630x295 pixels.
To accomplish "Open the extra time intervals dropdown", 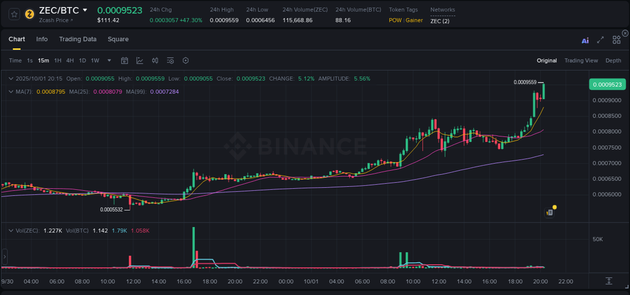I will (108, 60).
